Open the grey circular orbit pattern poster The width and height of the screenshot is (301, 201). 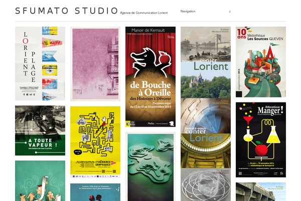pos(206,184)
